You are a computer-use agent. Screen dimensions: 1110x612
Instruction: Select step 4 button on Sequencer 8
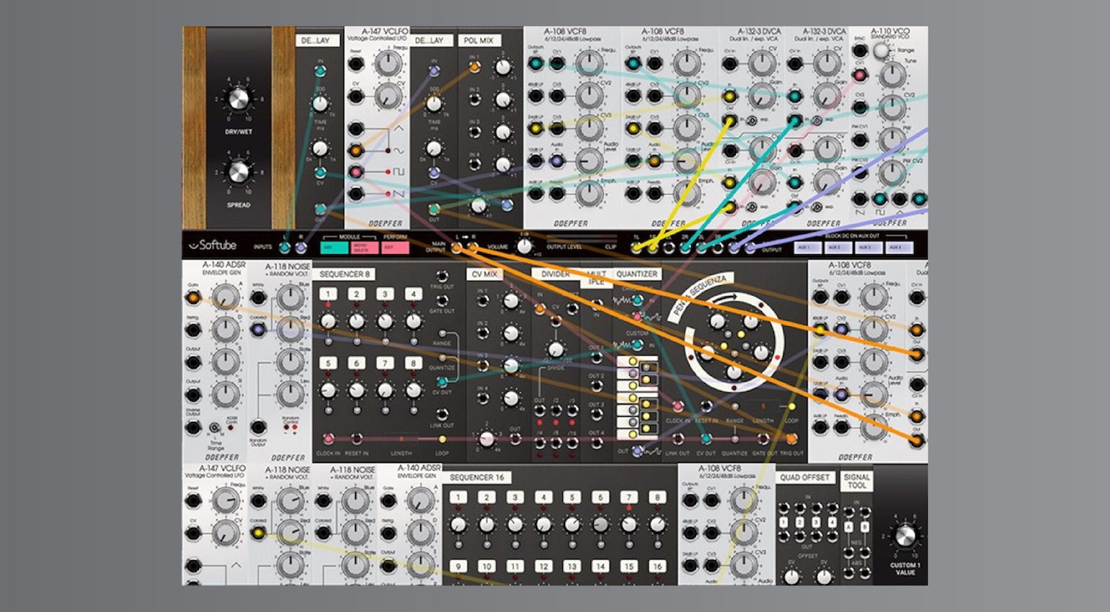click(x=413, y=294)
